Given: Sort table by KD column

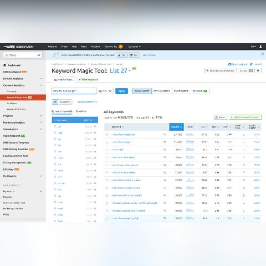Looking at the screenshot, I should [204, 127].
